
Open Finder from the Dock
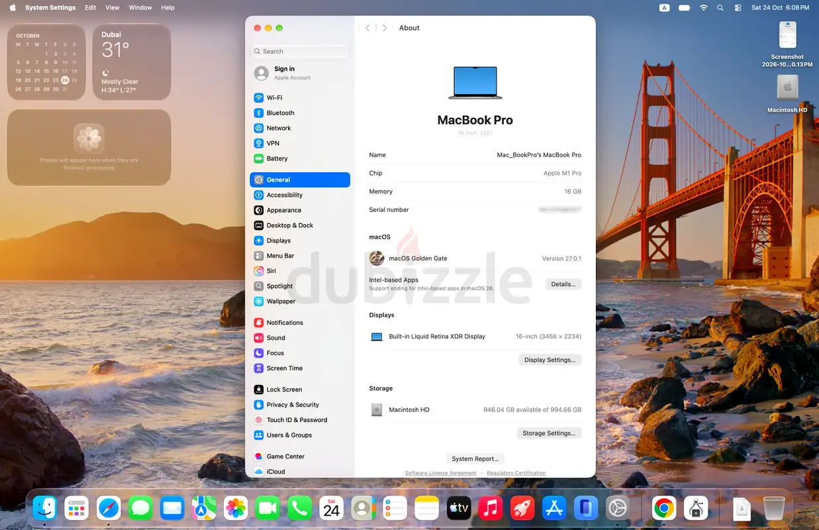point(45,508)
